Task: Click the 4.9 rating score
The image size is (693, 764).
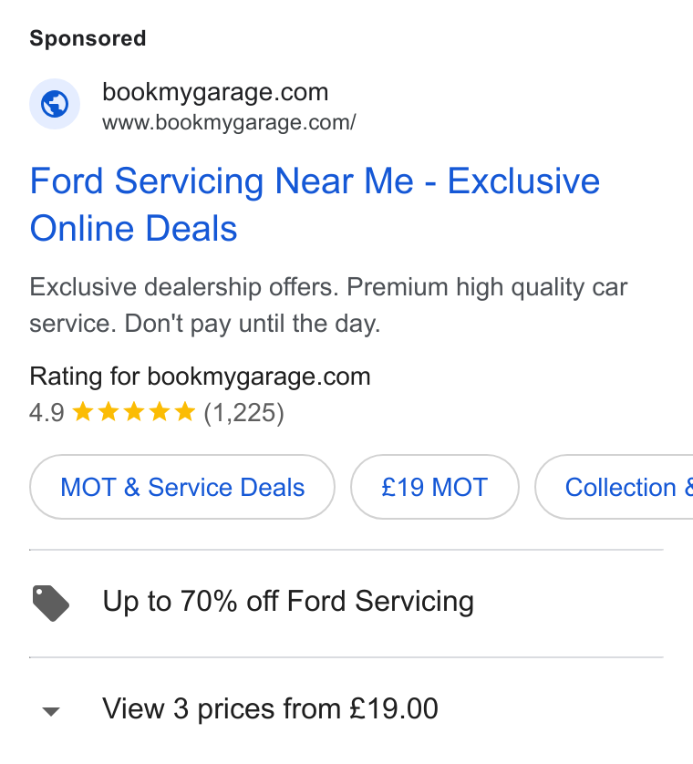Action: tap(47, 413)
